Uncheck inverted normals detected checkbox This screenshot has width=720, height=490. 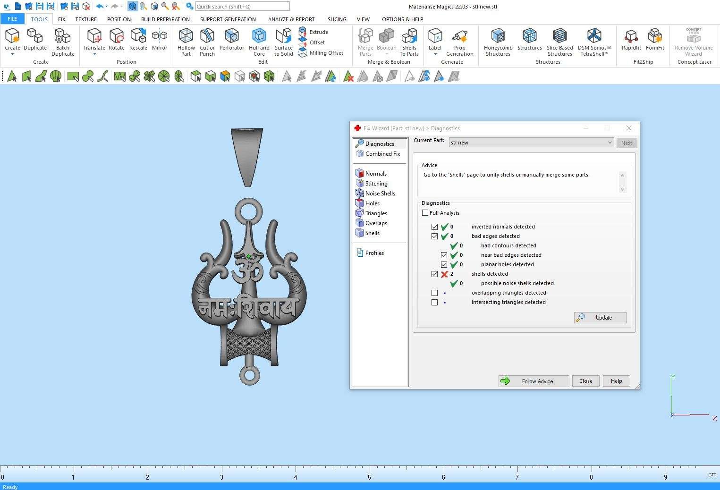point(434,227)
